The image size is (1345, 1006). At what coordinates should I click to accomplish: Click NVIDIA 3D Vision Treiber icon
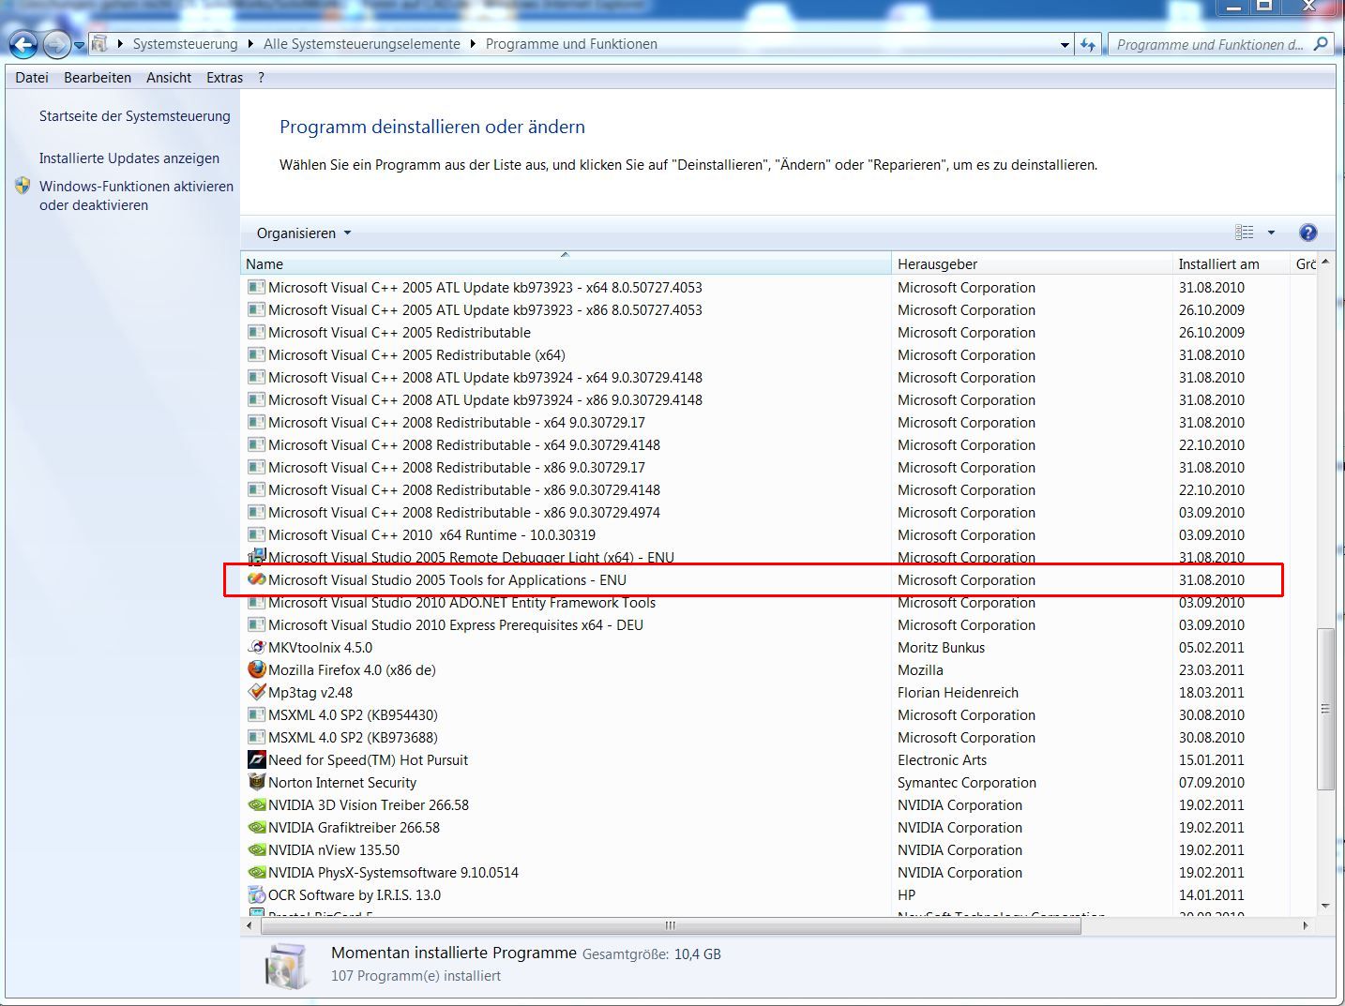pos(257,804)
